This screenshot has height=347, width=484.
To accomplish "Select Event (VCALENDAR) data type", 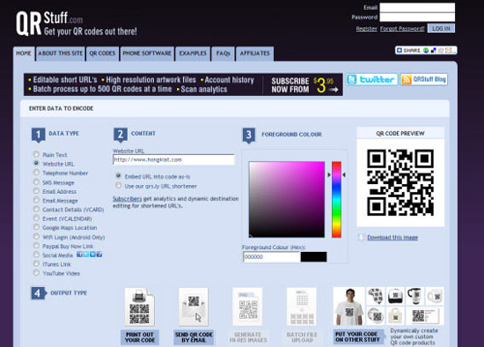I will 36,218.
